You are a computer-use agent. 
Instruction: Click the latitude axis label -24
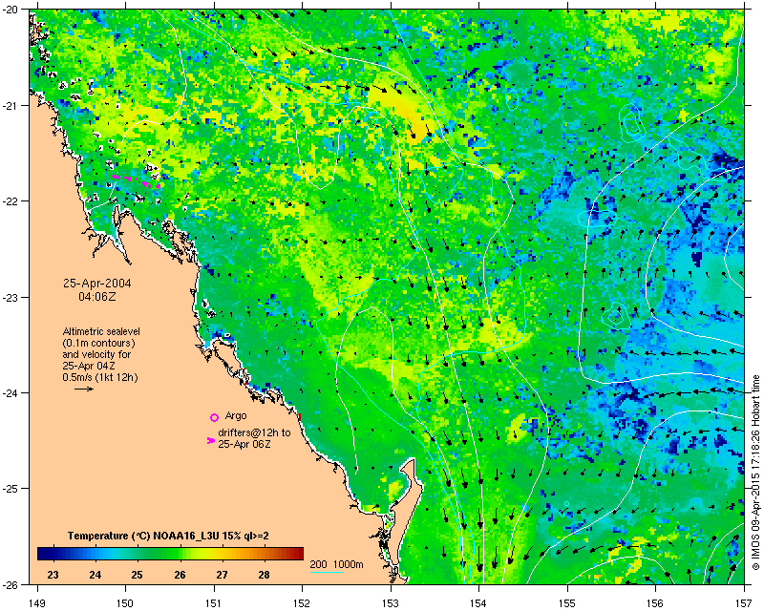point(11,392)
